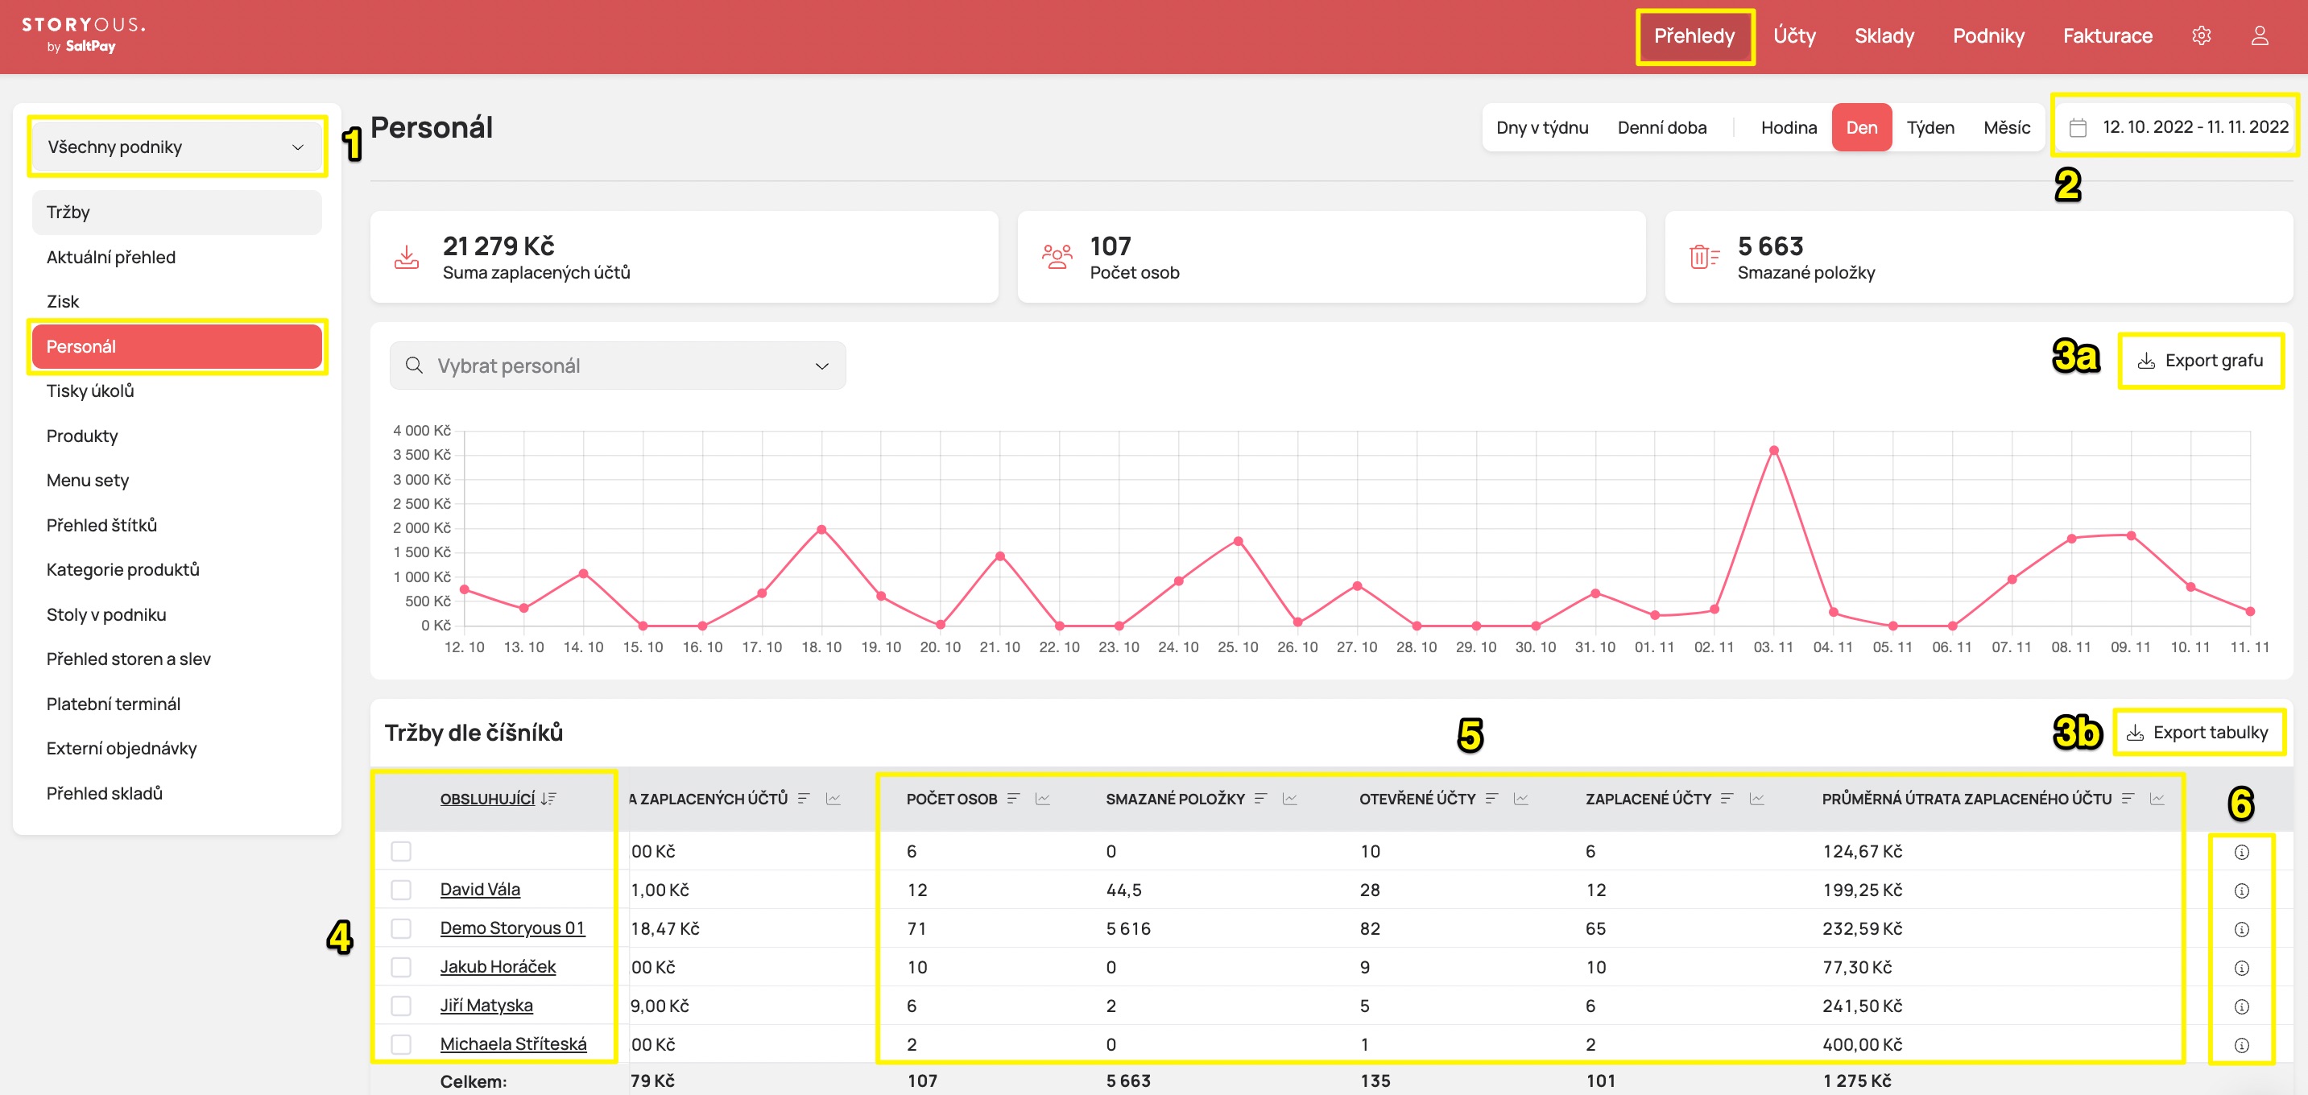Select Platební terminál in the sidebar
Screen dimensions: 2308x1095
(x=176, y=704)
